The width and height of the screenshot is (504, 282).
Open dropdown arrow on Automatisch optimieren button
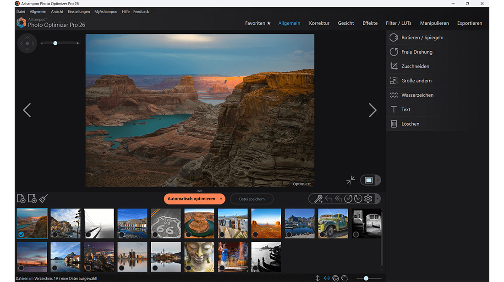click(x=221, y=199)
